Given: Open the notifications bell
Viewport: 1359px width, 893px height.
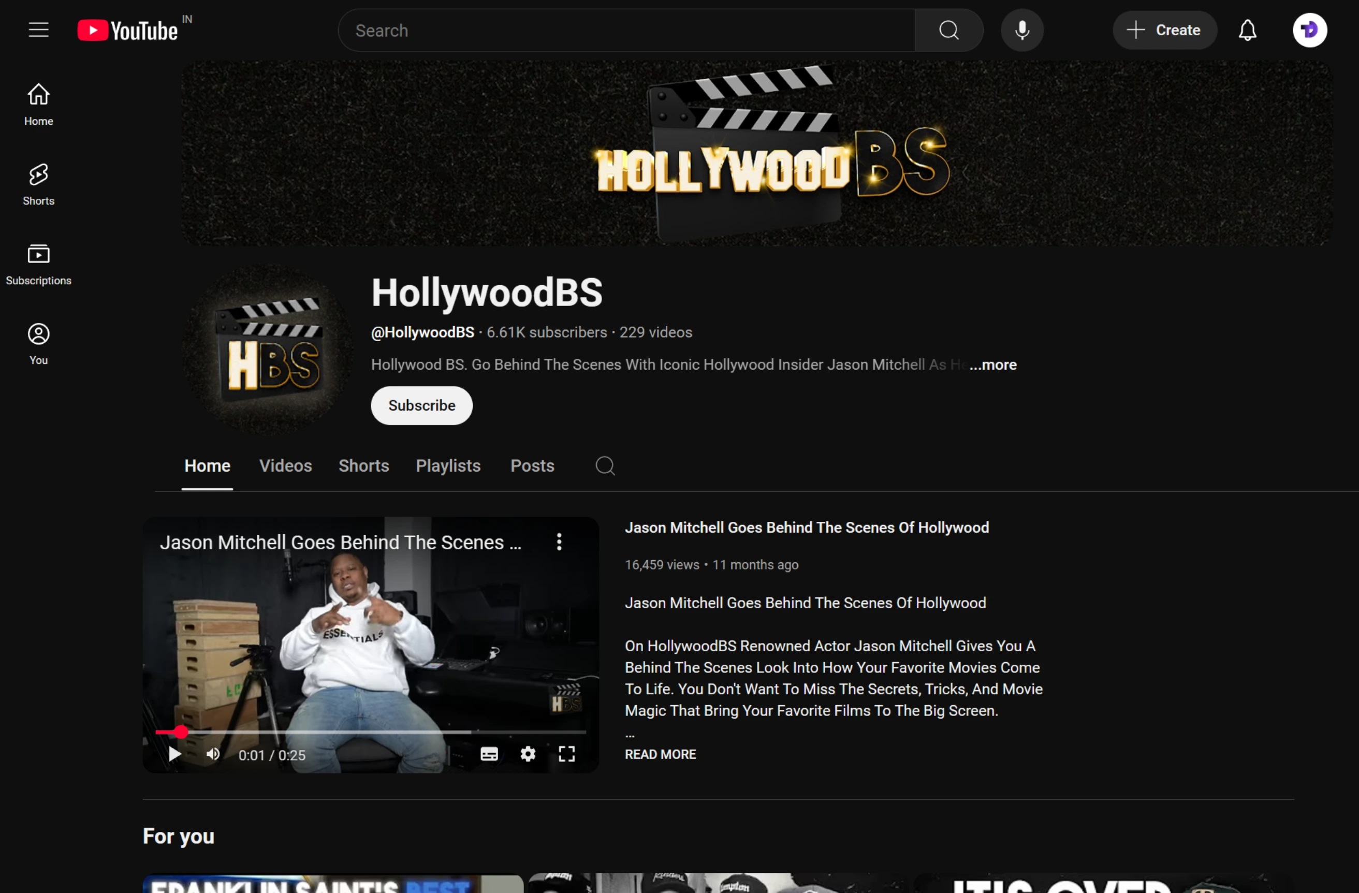Looking at the screenshot, I should (1247, 30).
